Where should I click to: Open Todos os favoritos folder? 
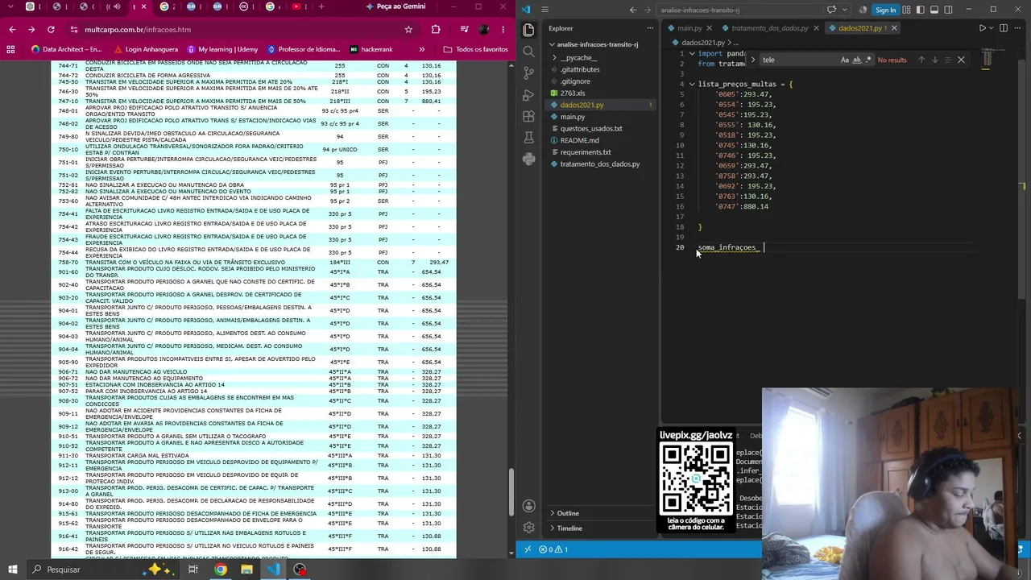click(476, 49)
